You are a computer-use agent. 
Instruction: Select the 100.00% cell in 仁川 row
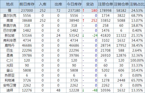137,60
